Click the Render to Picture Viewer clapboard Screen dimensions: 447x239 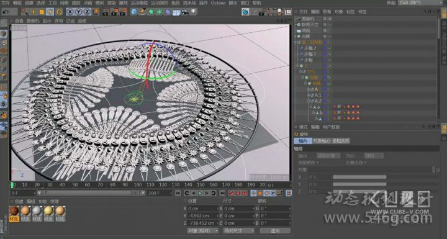pyautogui.click(x=115, y=12)
